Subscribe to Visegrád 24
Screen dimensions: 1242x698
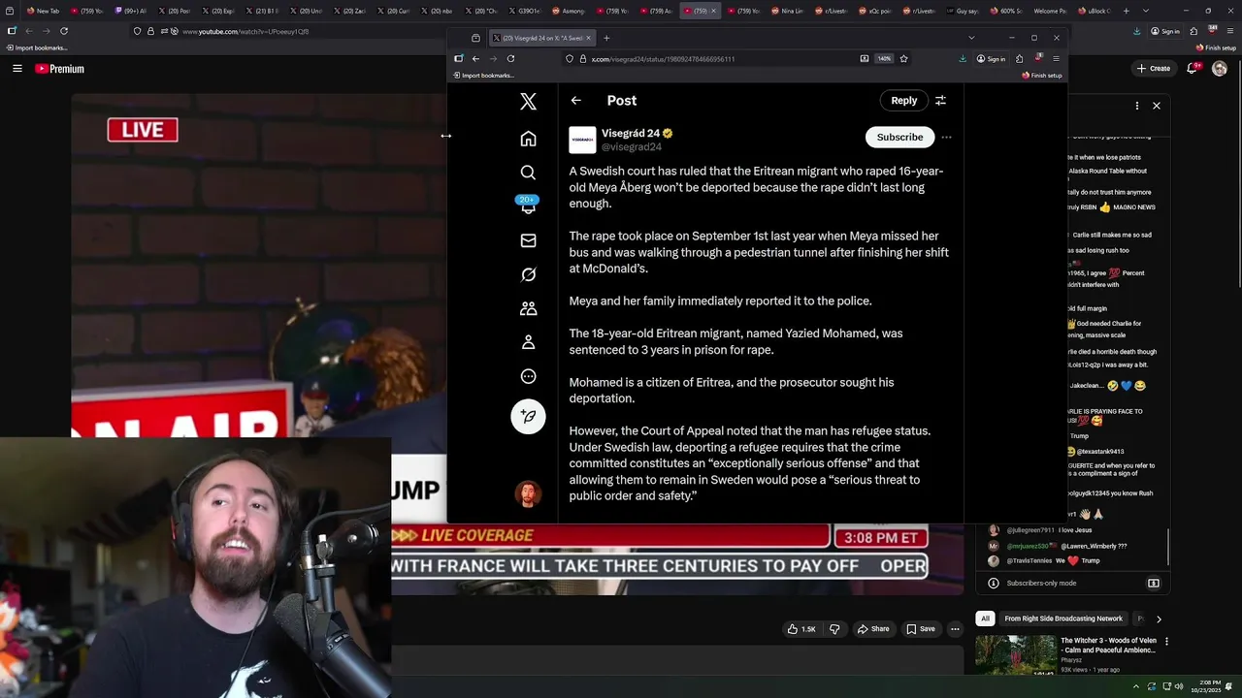pyautogui.click(x=899, y=138)
